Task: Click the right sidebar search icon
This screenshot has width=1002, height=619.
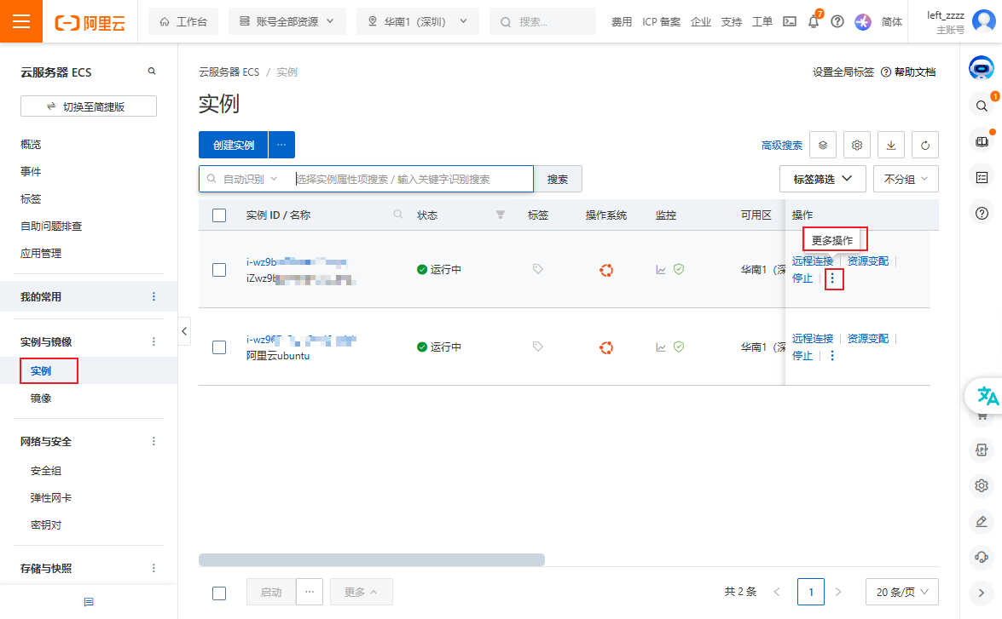Action: click(982, 106)
